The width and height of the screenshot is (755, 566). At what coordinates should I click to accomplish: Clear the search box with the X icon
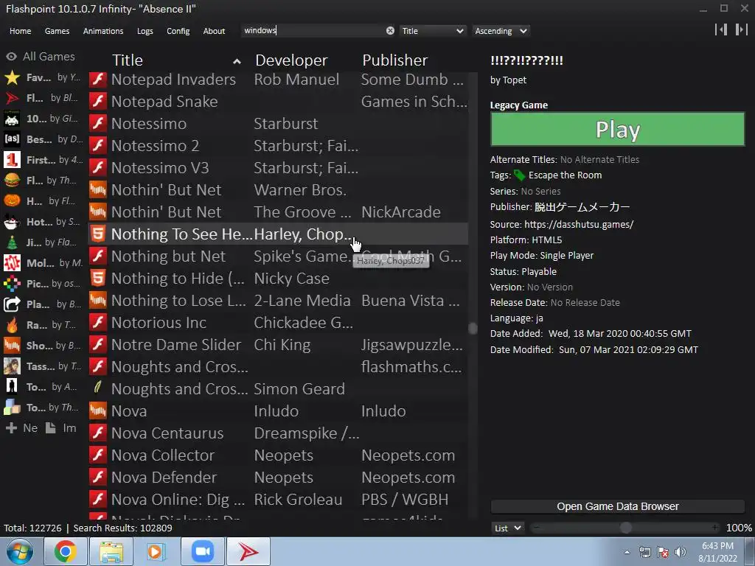(x=390, y=31)
